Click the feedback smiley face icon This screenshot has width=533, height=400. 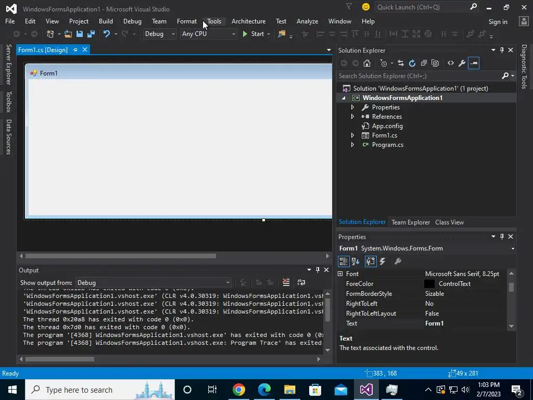point(366,7)
